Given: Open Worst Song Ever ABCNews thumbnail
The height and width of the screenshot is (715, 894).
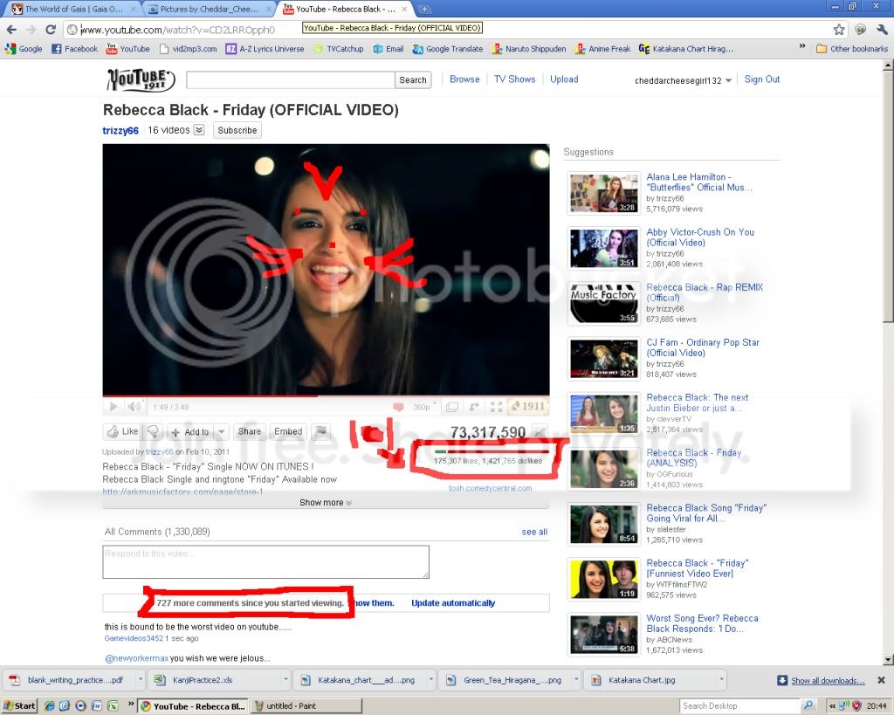Looking at the screenshot, I should click(604, 635).
